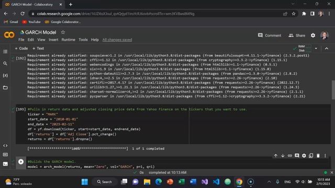Open Windows Start menu
Image resolution: width=335 pixels, height=188 pixels.
tap(85, 182)
